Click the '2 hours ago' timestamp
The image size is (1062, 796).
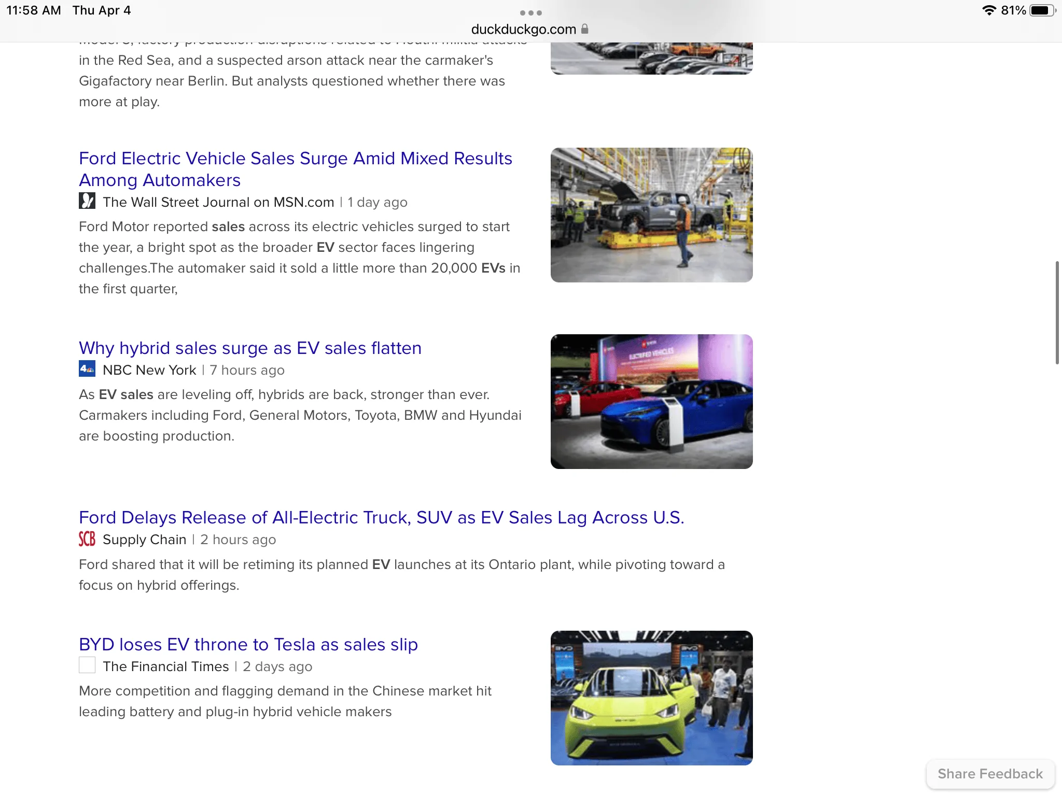pos(238,539)
